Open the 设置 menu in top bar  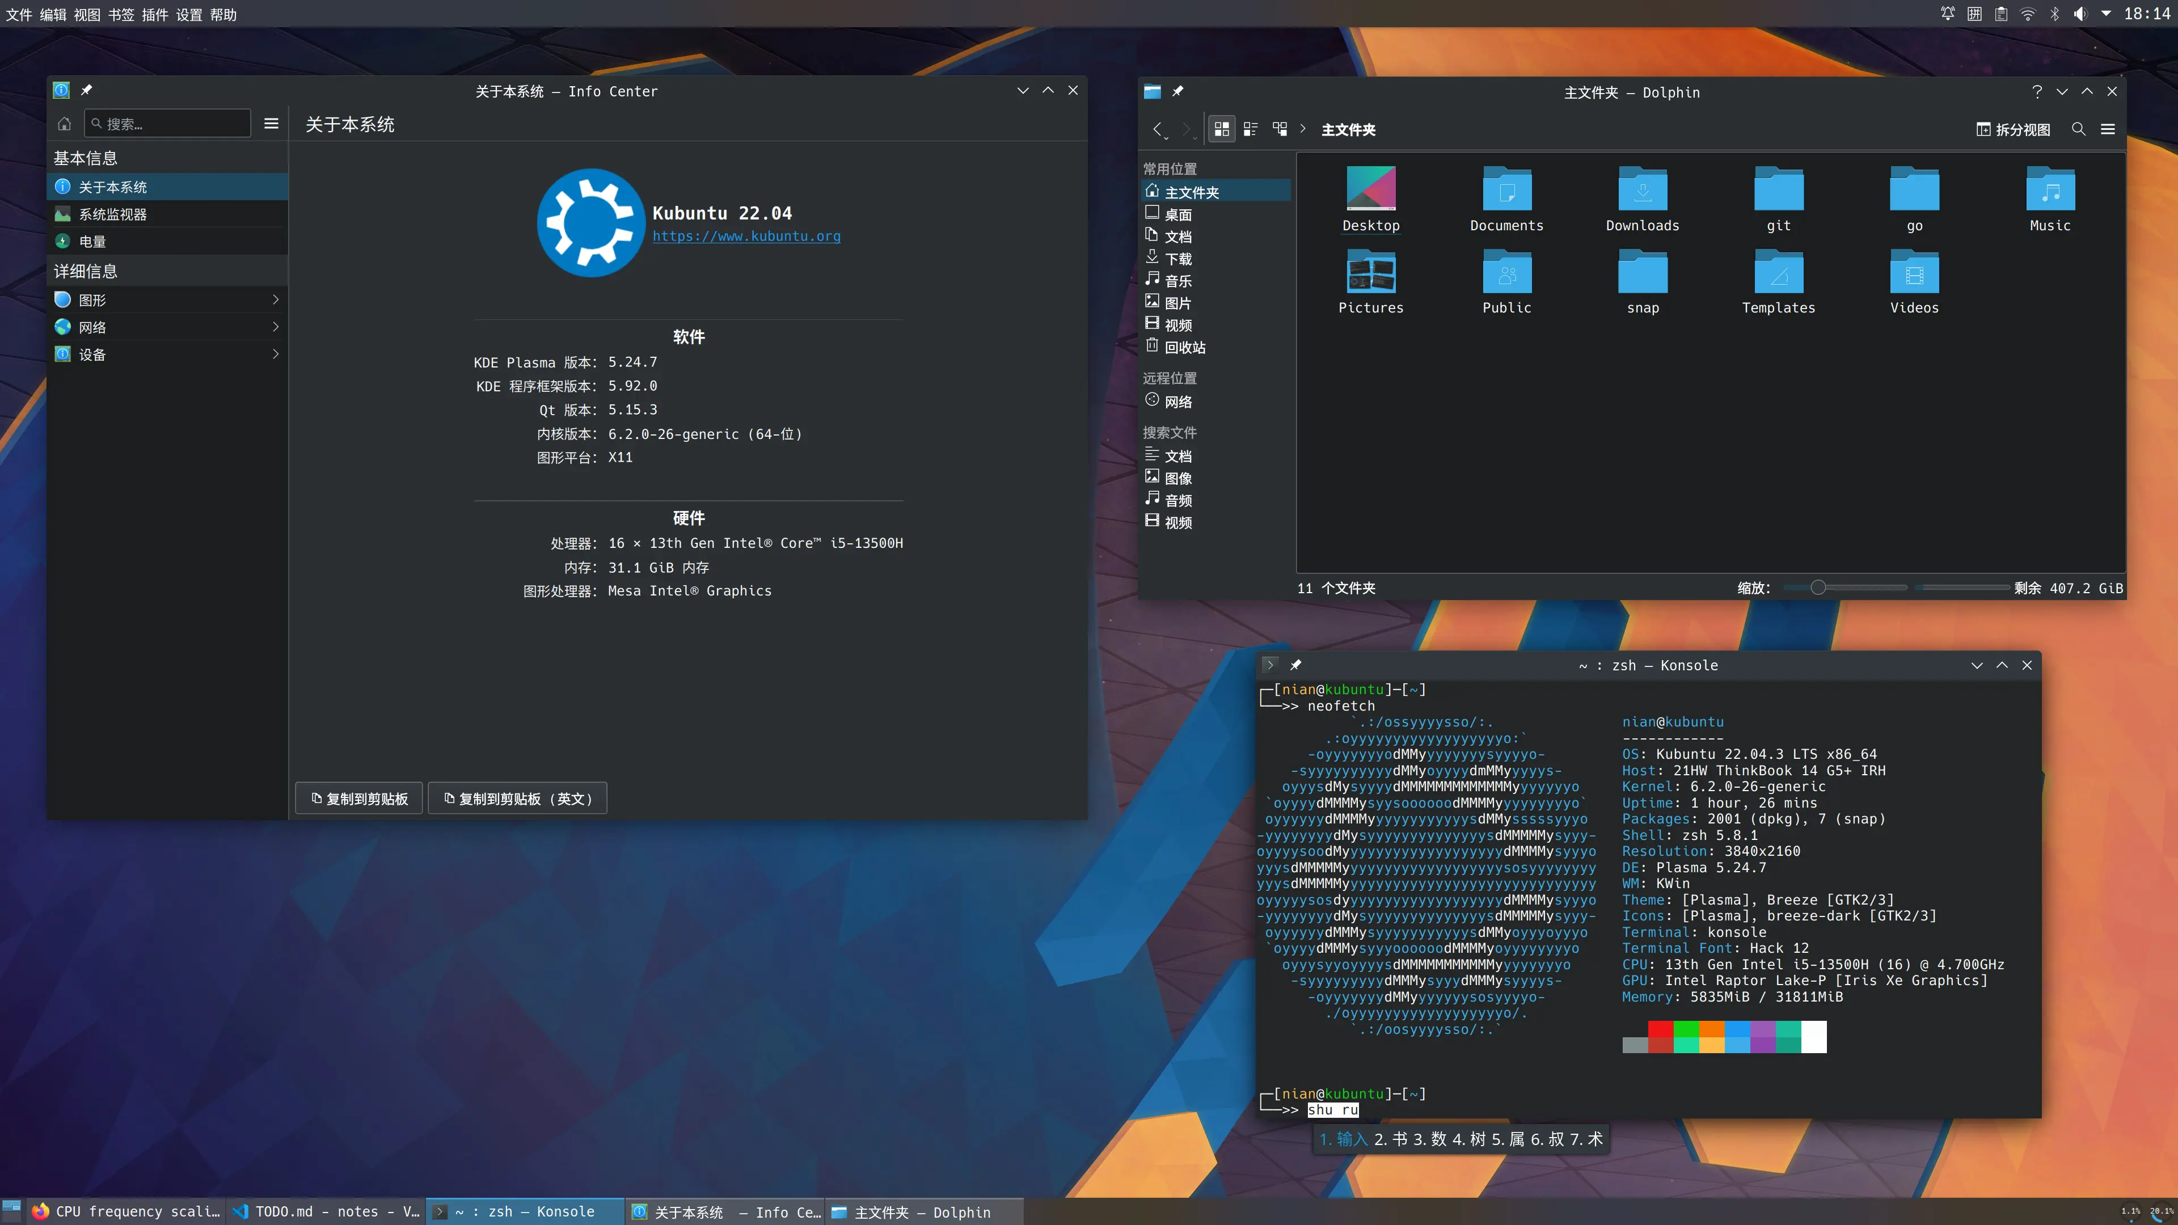click(188, 14)
